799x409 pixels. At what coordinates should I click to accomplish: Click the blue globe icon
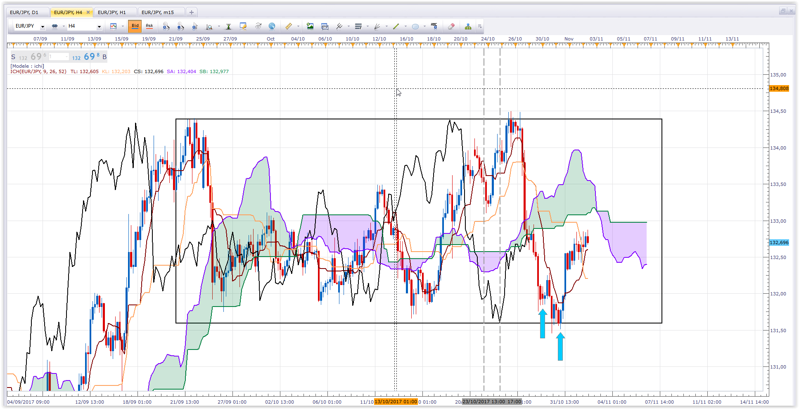pos(272,26)
